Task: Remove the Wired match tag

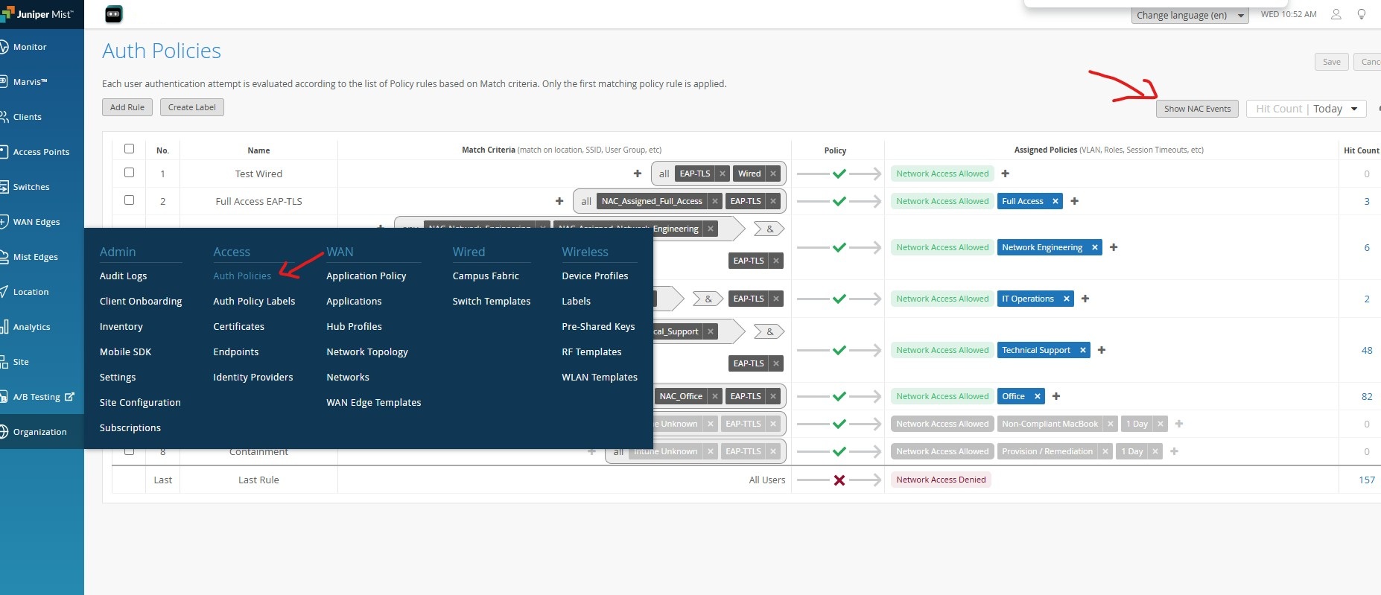Action: (x=773, y=174)
